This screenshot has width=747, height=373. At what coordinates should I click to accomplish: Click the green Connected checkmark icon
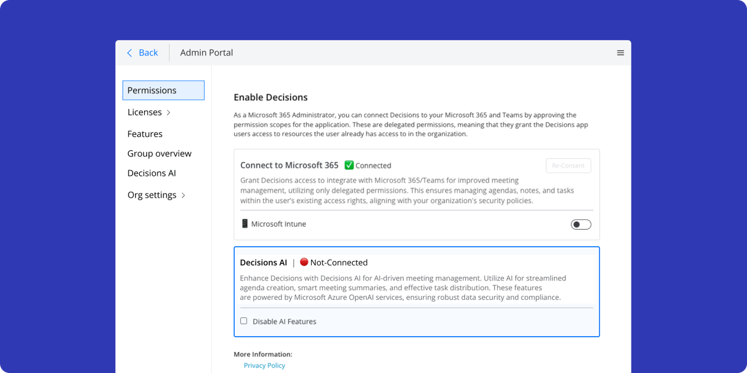[x=349, y=165]
